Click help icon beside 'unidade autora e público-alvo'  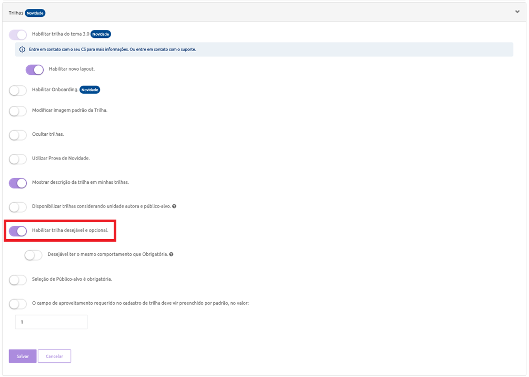(x=174, y=206)
